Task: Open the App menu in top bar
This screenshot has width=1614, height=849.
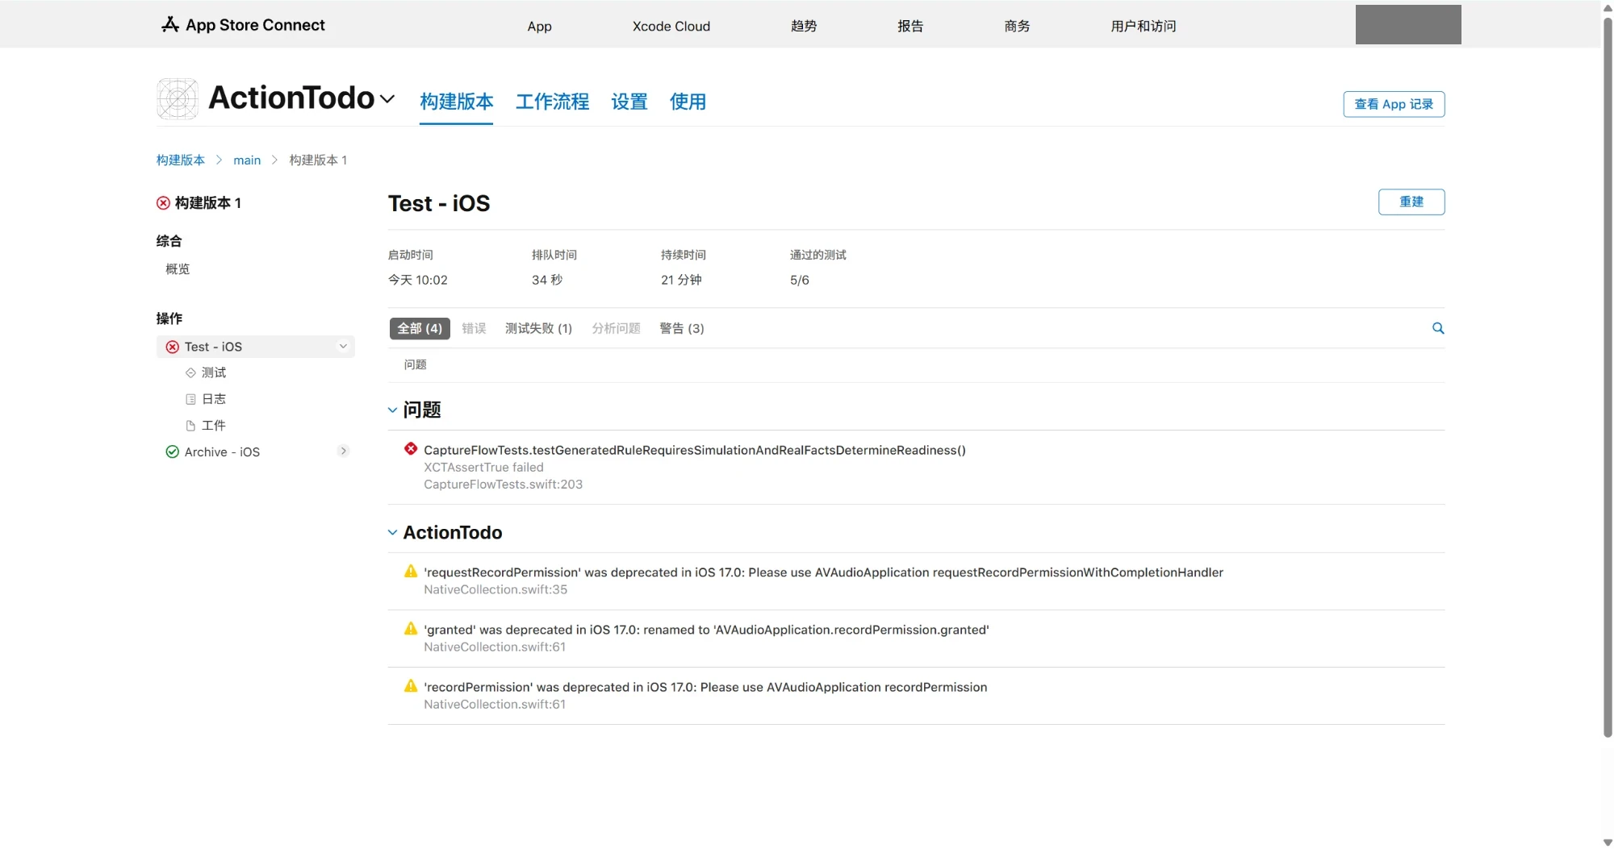Action: (x=539, y=26)
